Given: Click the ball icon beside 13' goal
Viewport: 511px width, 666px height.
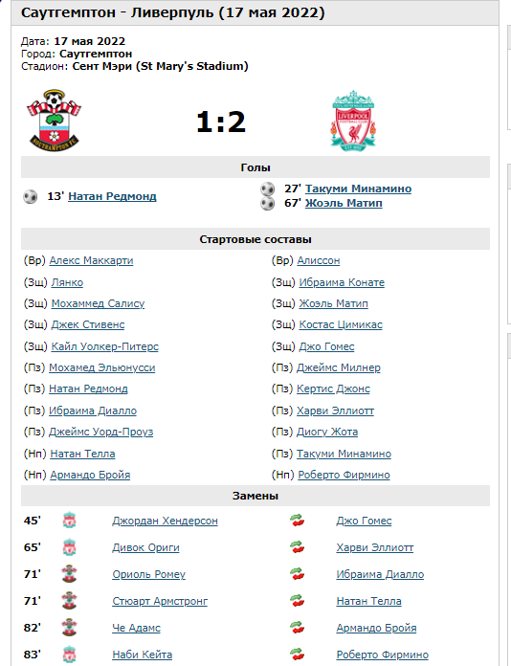Looking at the screenshot, I should (x=31, y=197).
